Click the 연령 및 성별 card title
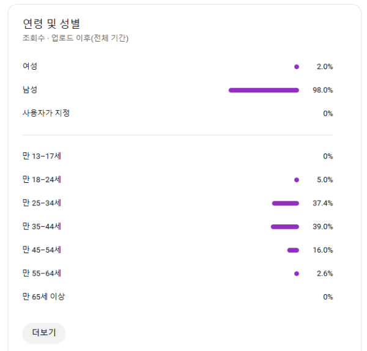Viewport: 367px width, 351px height. click(x=51, y=23)
